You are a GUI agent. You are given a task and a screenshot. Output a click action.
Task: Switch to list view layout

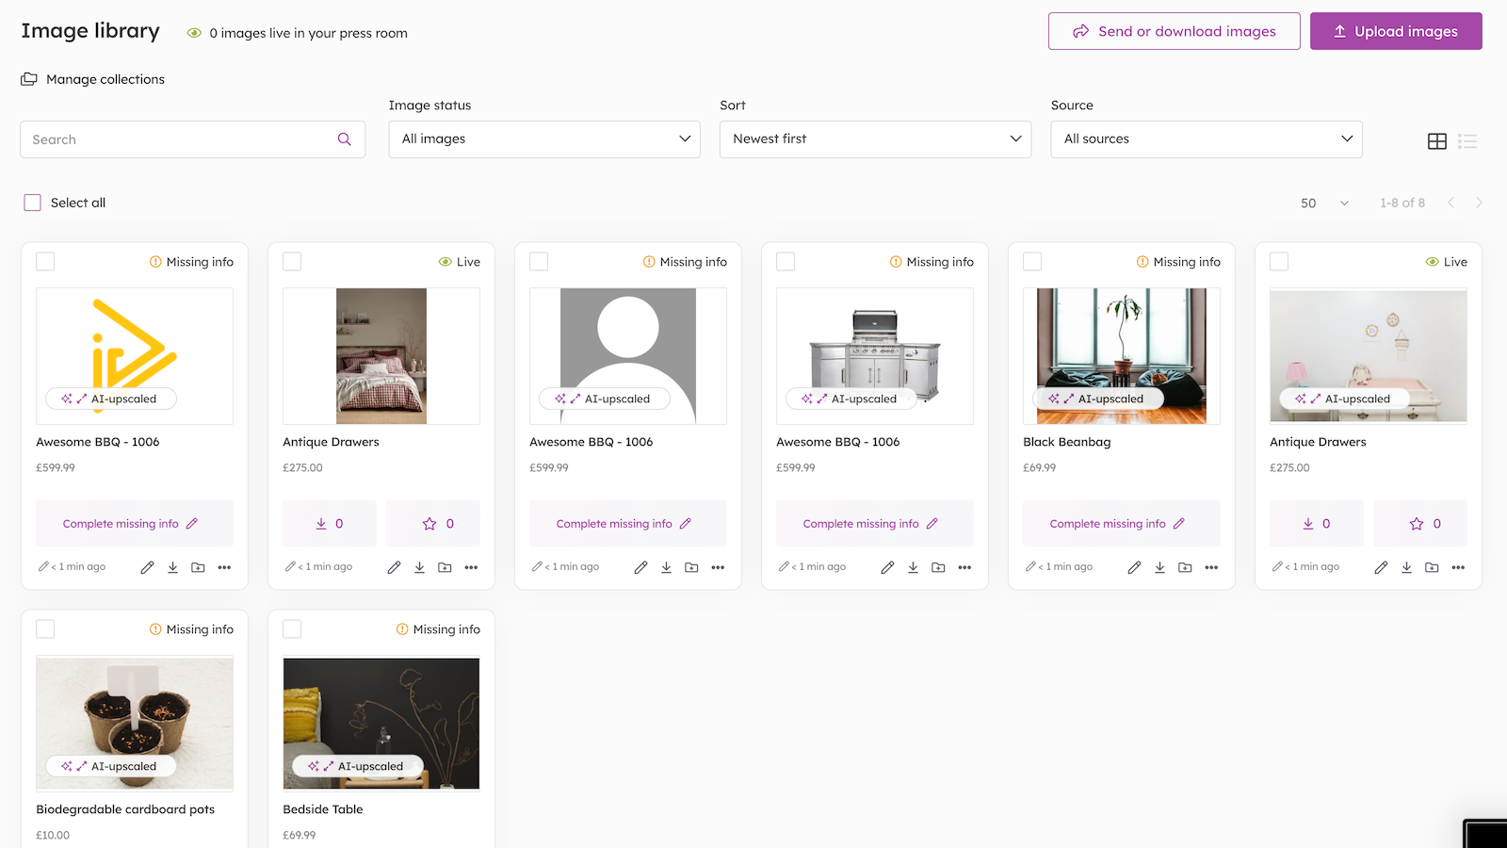click(x=1466, y=141)
